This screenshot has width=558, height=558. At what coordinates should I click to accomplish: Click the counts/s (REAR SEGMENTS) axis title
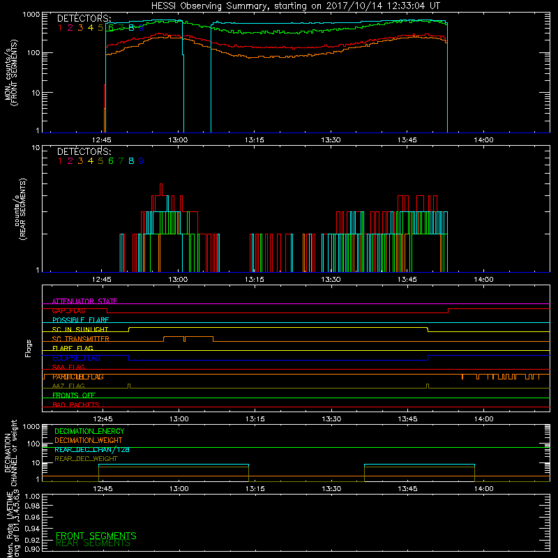[20, 209]
